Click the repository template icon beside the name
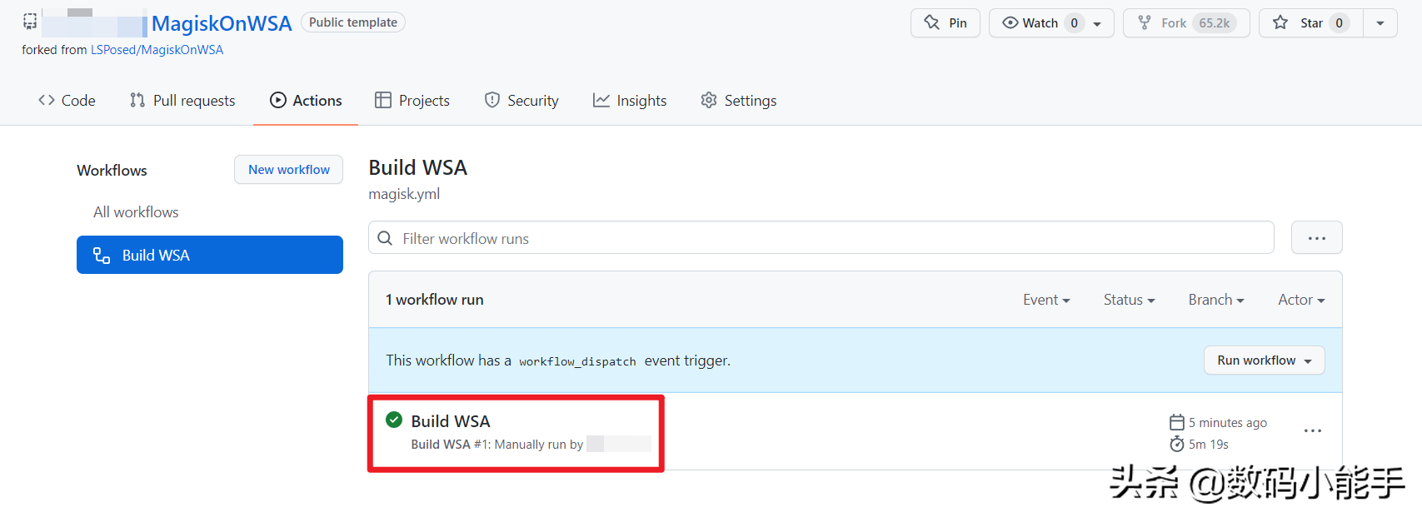The image size is (1422, 517). point(30,22)
